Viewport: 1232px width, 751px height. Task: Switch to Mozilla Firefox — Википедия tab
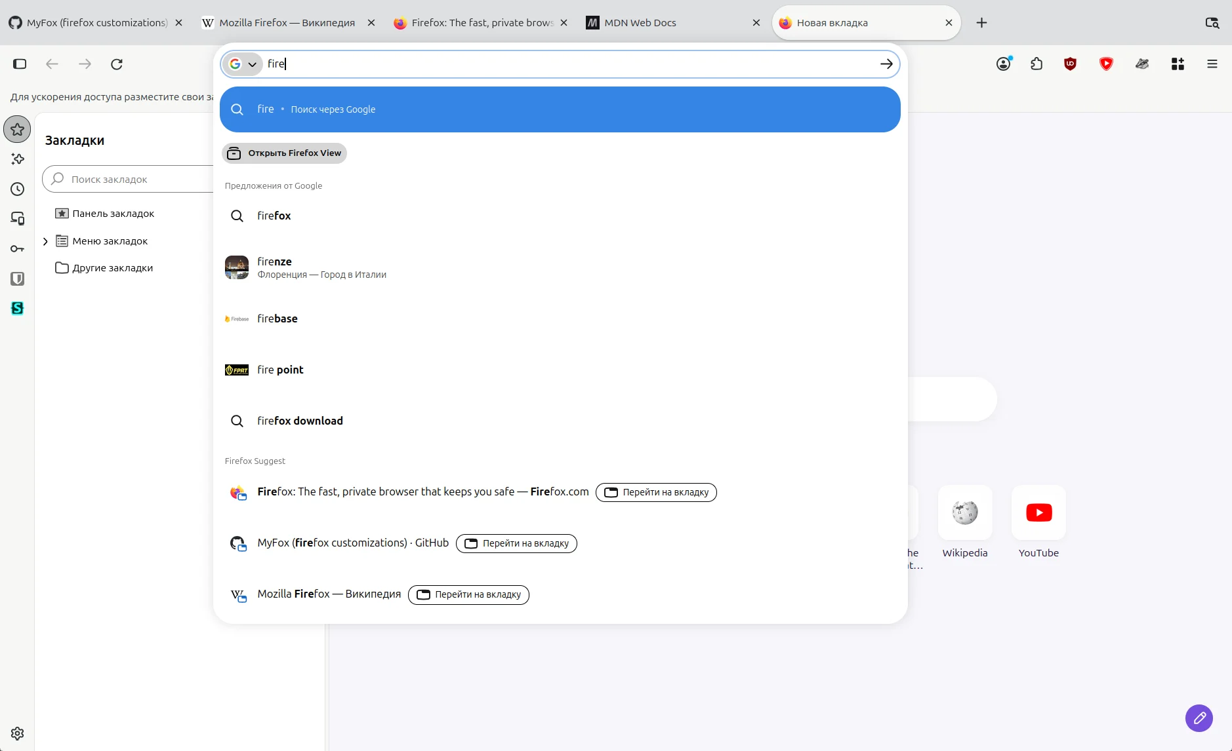(x=289, y=23)
